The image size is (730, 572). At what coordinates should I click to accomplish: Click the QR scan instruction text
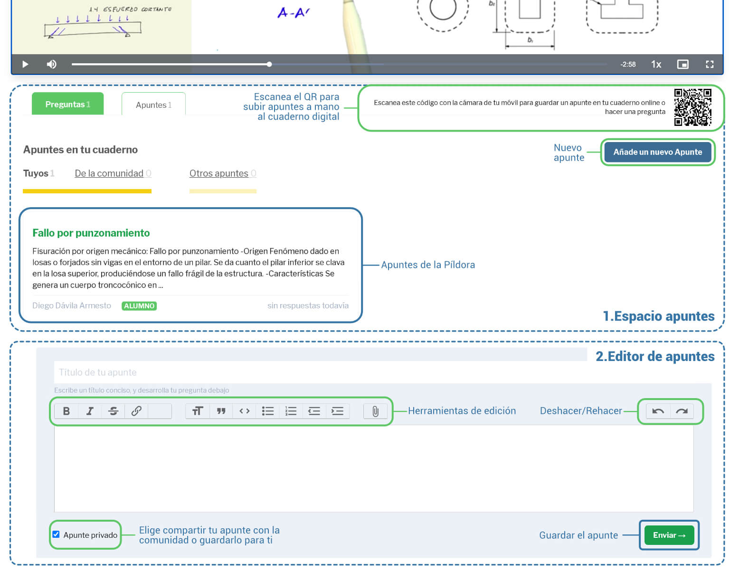(519, 107)
